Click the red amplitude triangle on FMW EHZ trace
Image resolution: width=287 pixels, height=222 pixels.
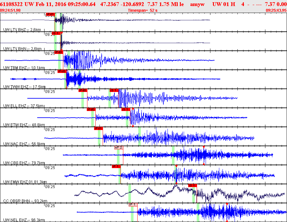pyautogui.click(x=176, y=166)
